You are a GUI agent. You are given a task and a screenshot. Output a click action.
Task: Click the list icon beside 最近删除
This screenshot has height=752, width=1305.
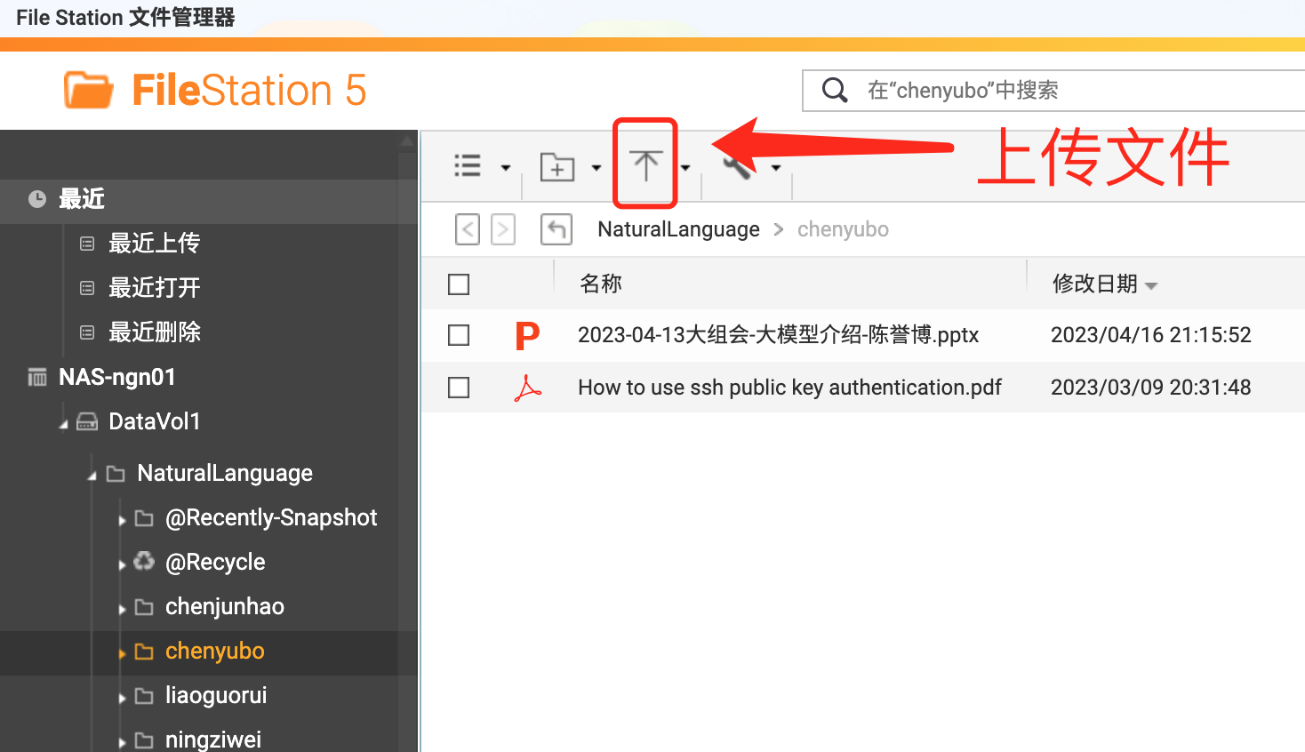tap(87, 332)
